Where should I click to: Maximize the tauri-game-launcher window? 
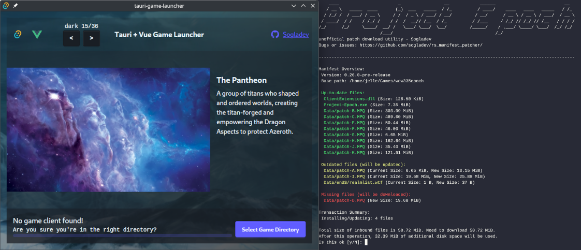303,6
